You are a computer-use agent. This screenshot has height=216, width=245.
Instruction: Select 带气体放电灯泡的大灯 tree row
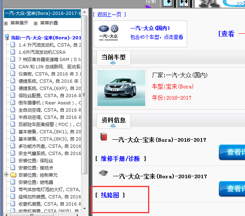click(x=49, y=190)
